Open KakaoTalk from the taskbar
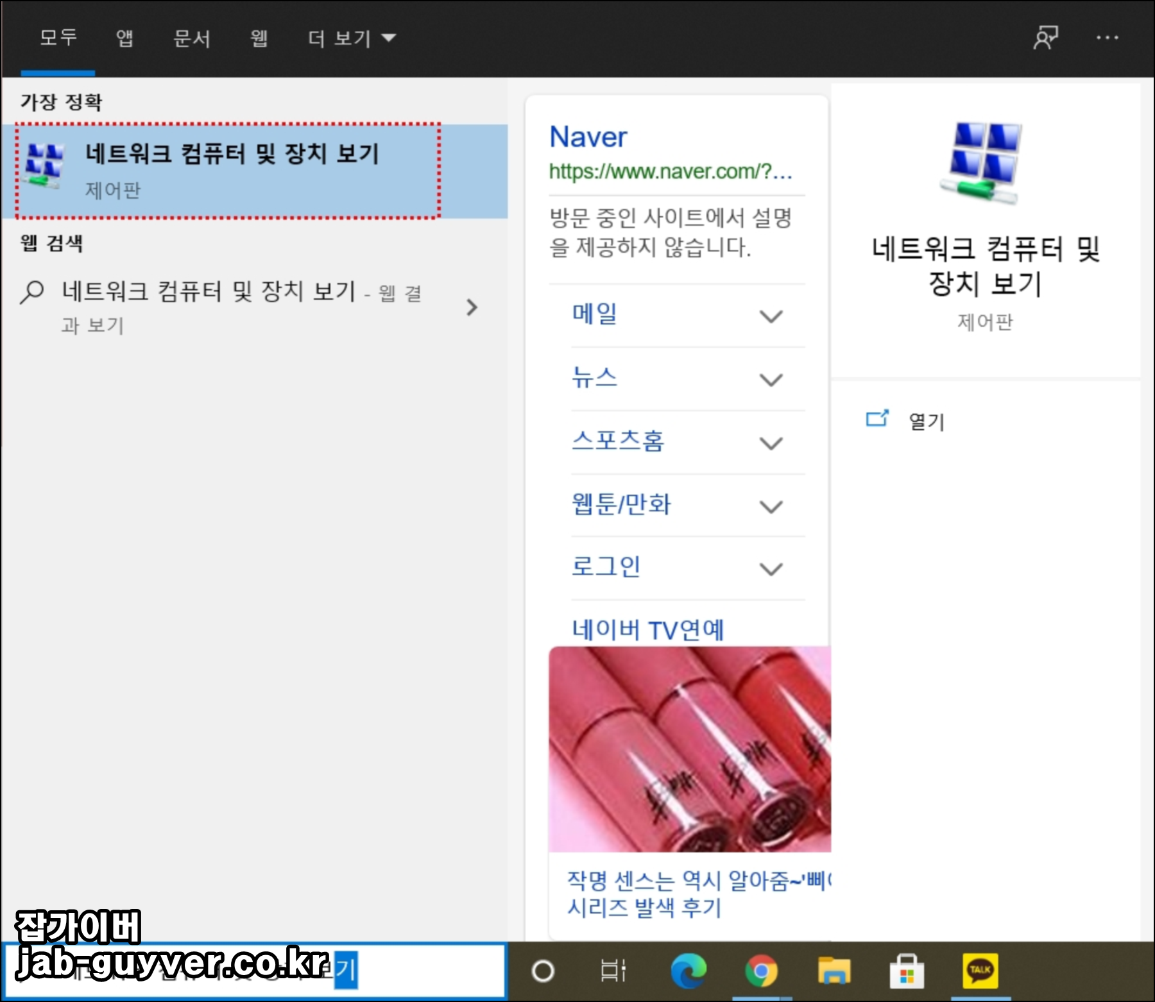 (980, 972)
